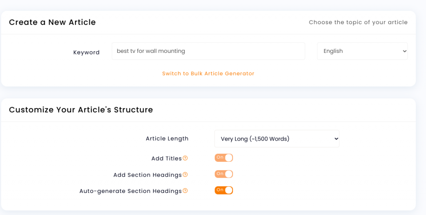Click the Keyword field label
426x215 pixels.
point(87,52)
